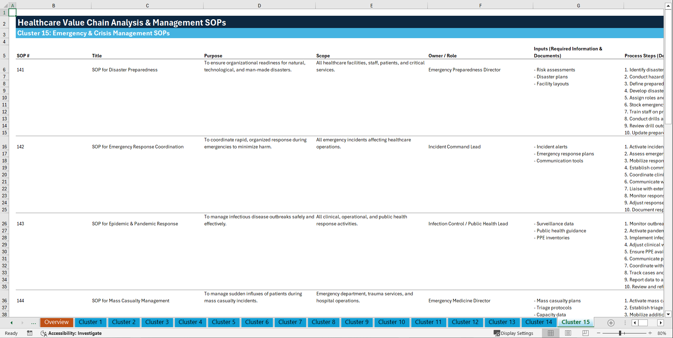Screen dimensions: 673x338
Task: Switch to the Cluster 7 tab
Action: tap(290, 322)
